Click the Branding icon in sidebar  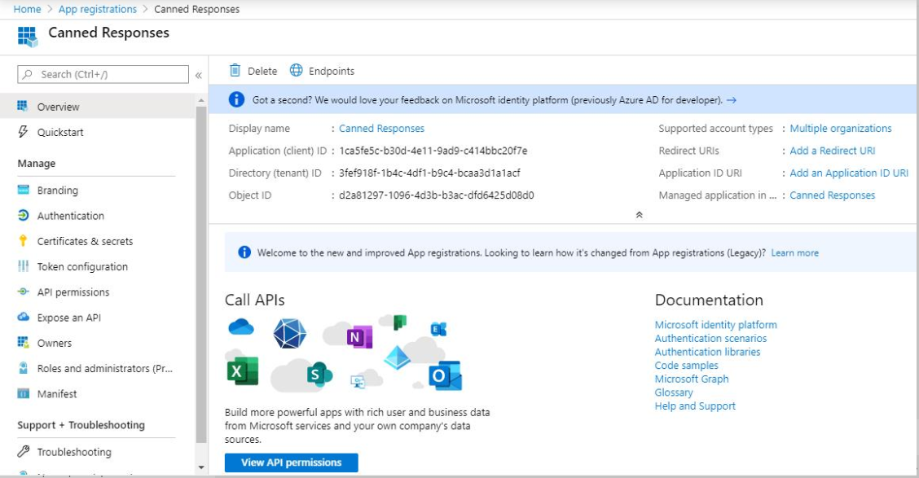(x=23, y=190)
